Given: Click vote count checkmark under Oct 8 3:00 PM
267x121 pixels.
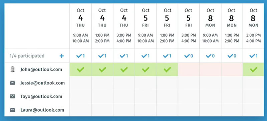Looking at the screenshot, I should [x=254, y=56].
